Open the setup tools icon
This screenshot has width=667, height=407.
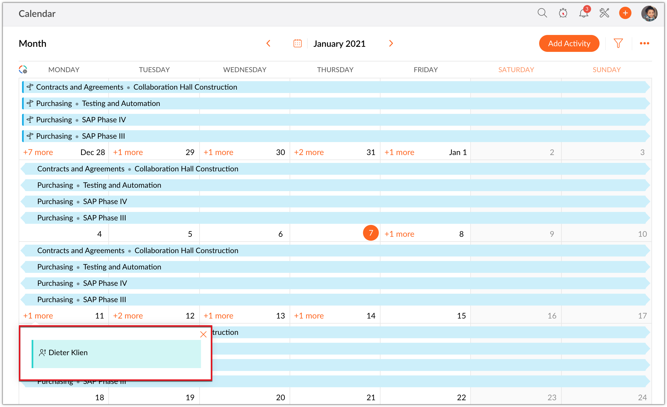coord(604,13)
